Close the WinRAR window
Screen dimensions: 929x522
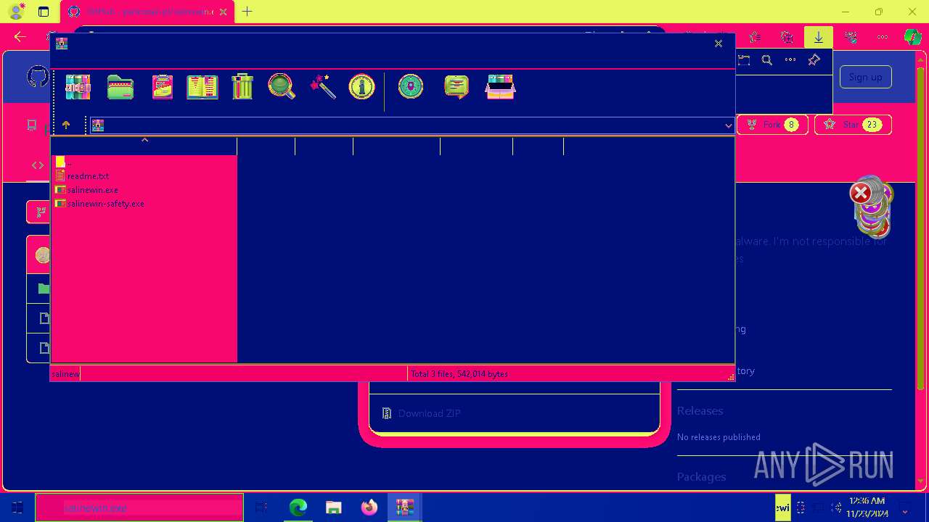pyautogui.click(x=719, y=43)
